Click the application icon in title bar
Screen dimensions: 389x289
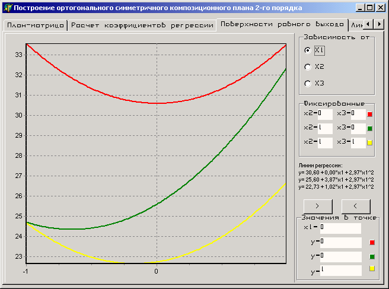(8, 8)
